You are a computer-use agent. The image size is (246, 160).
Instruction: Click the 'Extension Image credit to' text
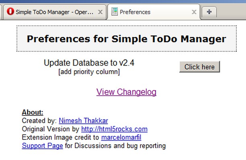click(x=60, y=137)
